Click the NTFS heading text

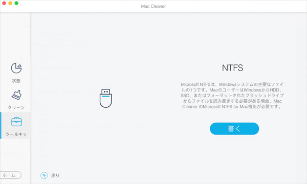pyautogui.click(x=232, y=68)
